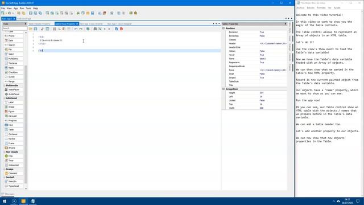This screenshot has width=364, height=205.
Task: Pick the Range control tool
Action: [14, 81]
